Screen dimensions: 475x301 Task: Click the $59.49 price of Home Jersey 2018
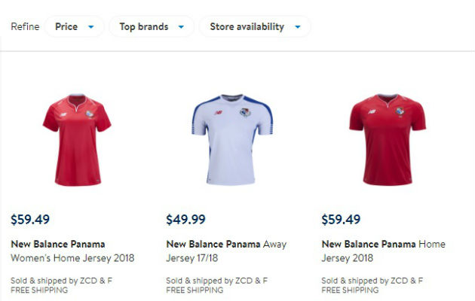click(341, 220)
